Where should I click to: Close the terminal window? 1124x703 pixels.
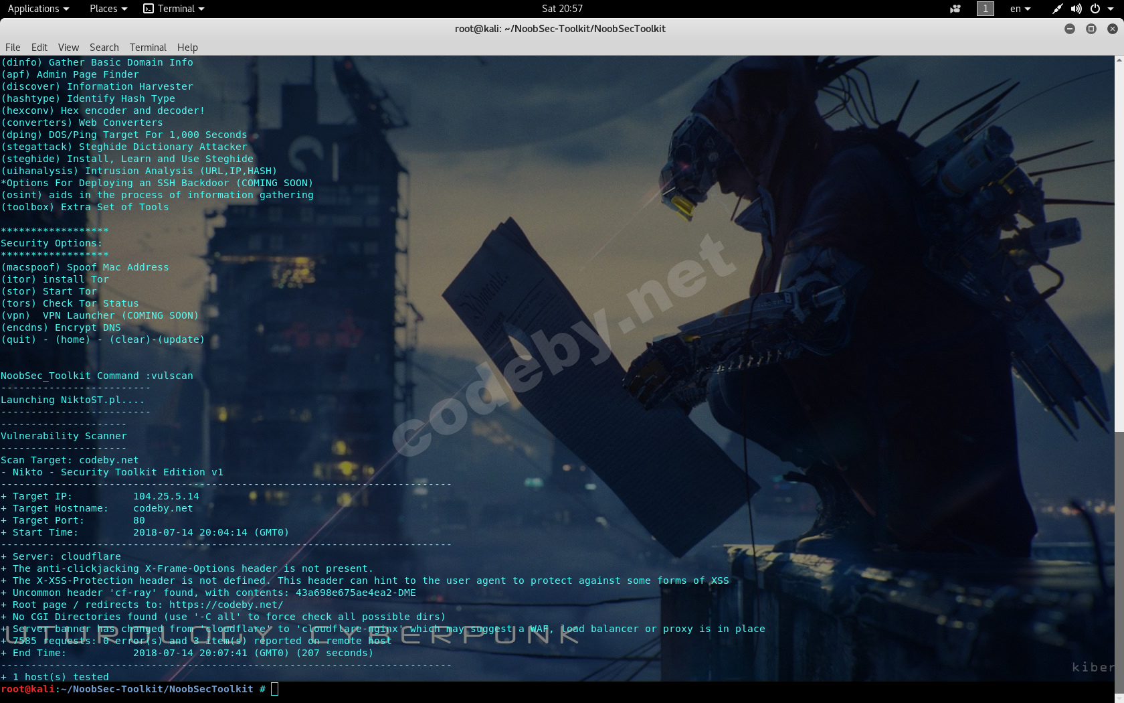coord(1113,29)
